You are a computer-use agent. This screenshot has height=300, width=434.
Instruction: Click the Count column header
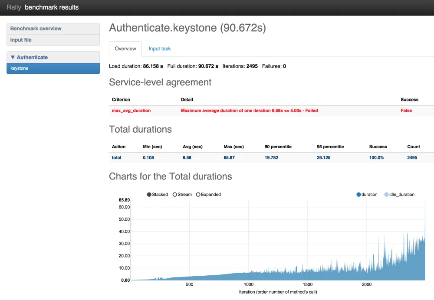pyautogui.click(x=413, y=147)
